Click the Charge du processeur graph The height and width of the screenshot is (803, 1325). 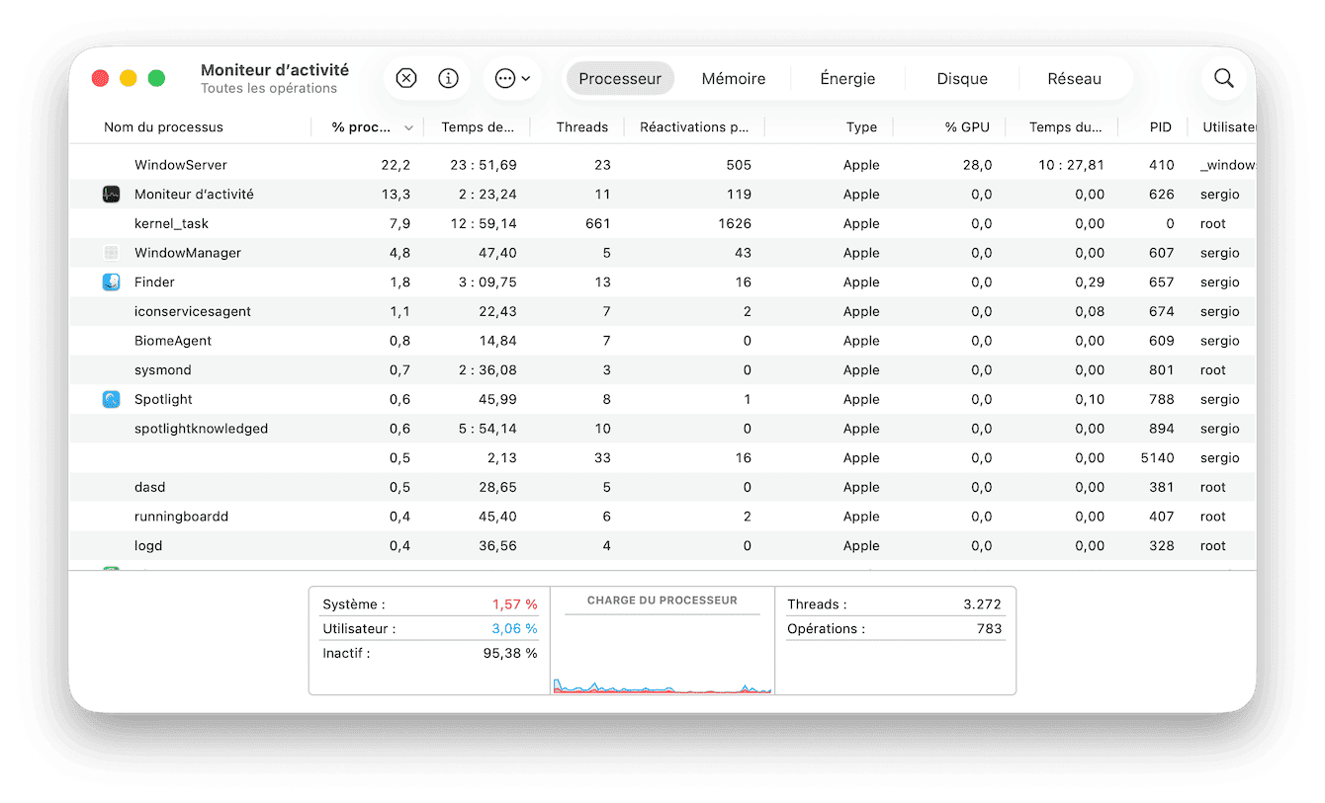tap(662, 652)
